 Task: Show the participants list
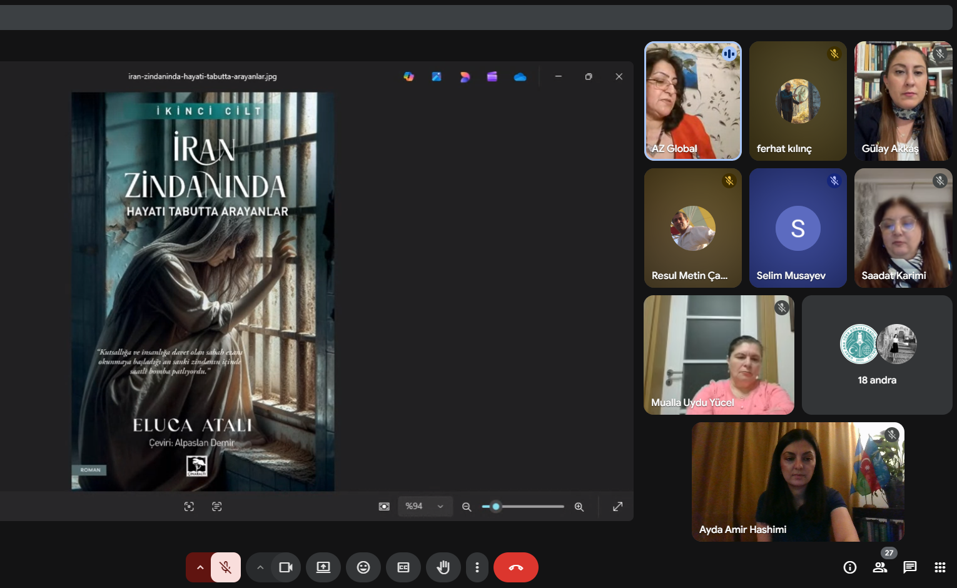coord(880,567)
